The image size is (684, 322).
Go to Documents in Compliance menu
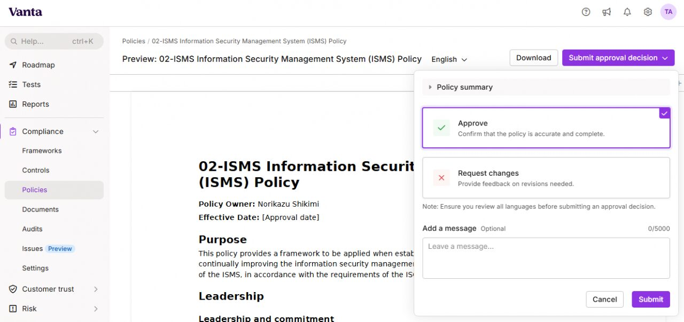point(40,209)
